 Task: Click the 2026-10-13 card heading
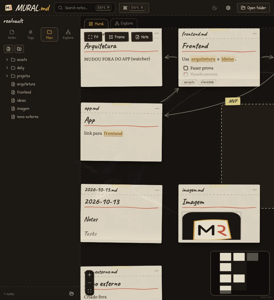coord(102,202)
